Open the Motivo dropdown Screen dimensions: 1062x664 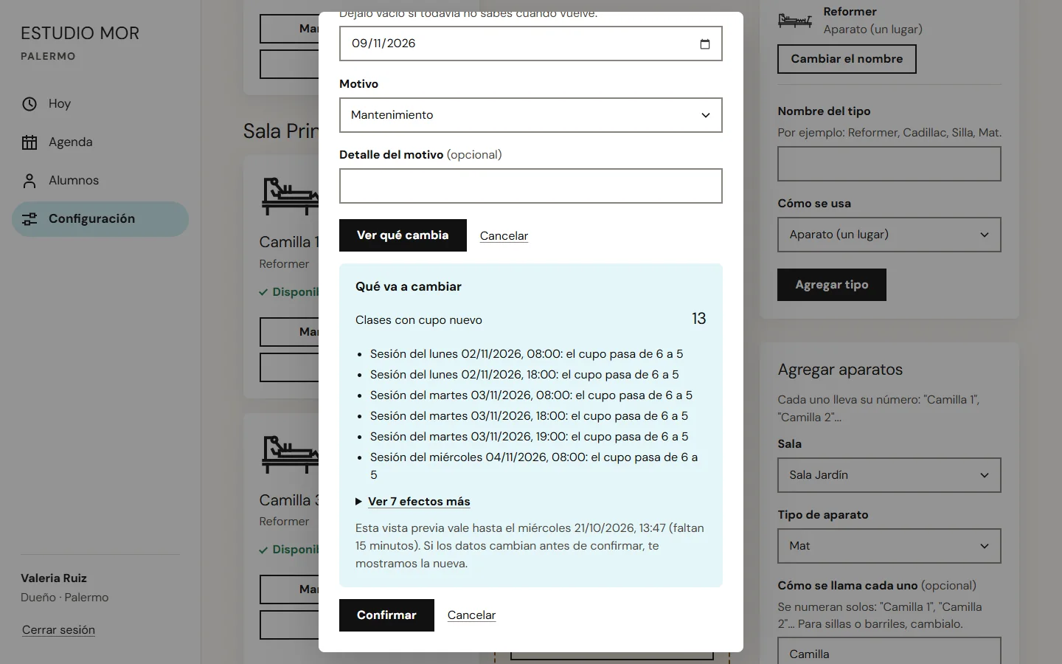(x=531, y=115)
